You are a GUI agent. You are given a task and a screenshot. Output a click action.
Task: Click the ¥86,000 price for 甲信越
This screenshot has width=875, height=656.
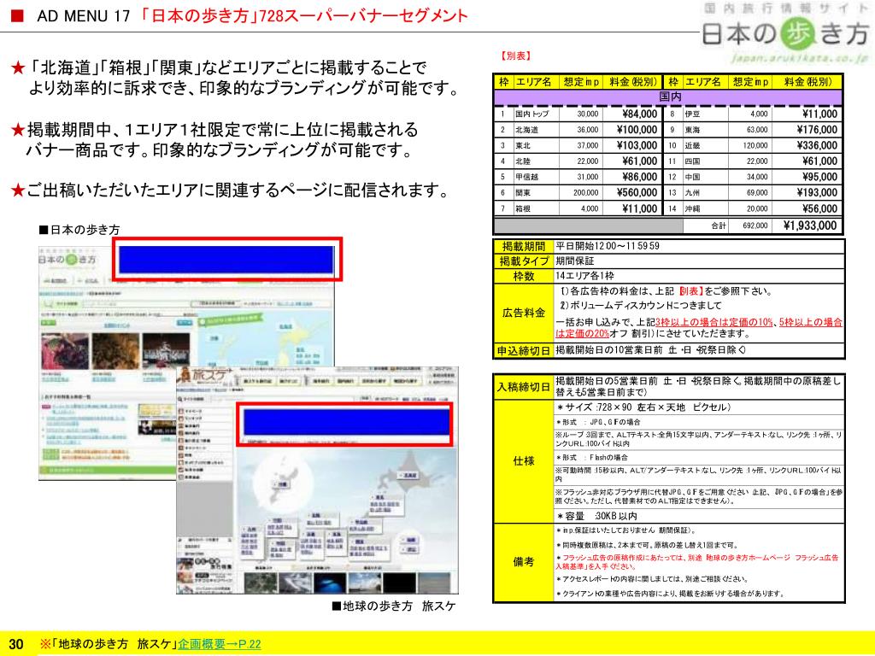[x=639, y=177]
